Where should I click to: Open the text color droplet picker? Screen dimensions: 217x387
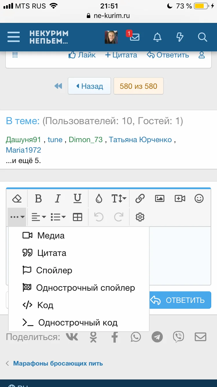coord(99,199)
